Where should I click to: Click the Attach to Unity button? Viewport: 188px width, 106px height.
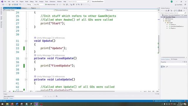pos(50,5)
